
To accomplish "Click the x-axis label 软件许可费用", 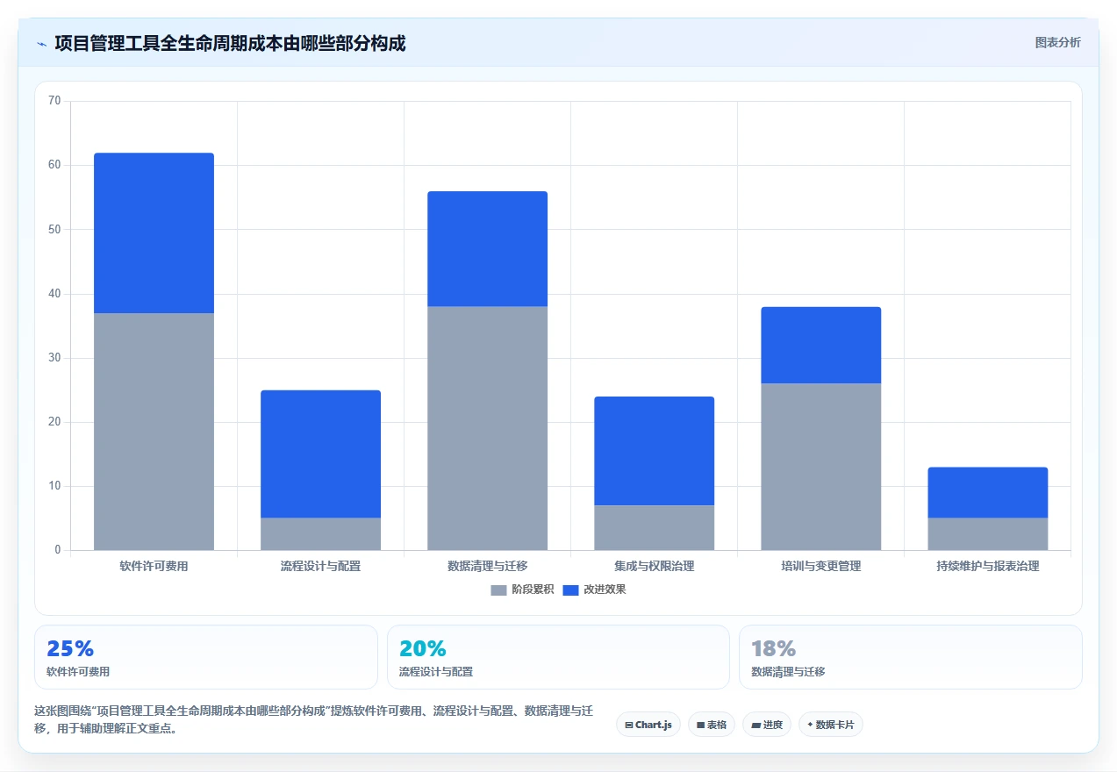I will [154, 566].
